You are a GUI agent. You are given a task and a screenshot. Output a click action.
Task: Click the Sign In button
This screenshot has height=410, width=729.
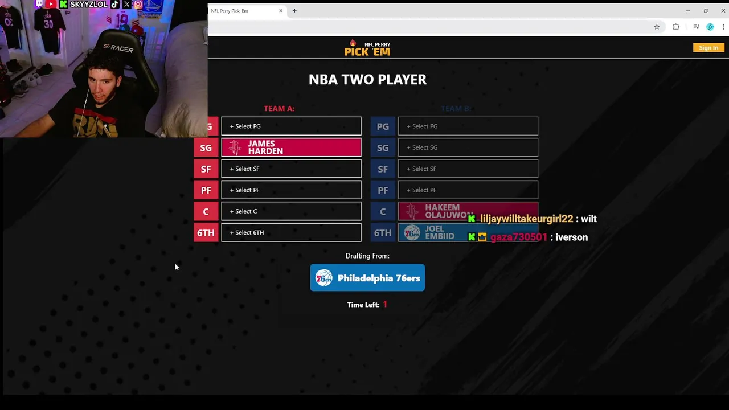(708, 48)
